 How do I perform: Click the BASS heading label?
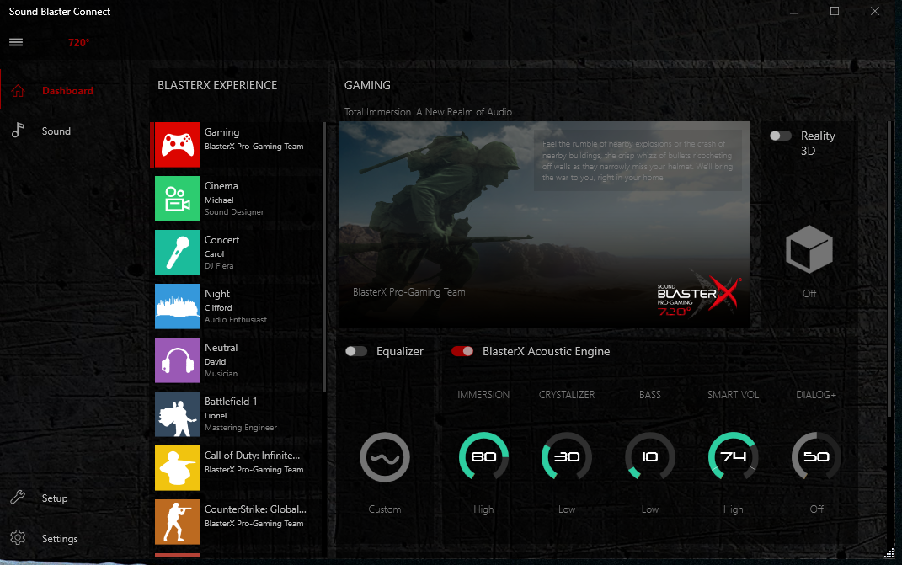(x=650, y=395)
